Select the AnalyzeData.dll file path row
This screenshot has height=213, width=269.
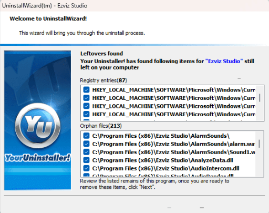(x=162, y=160)
